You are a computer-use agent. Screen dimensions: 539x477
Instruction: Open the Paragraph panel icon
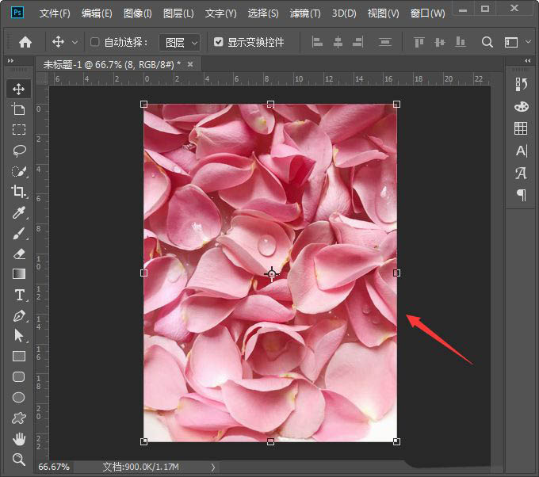521,195
